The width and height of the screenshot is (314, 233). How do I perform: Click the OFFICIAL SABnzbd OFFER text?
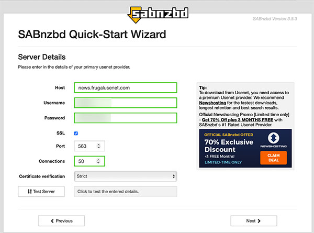(x=229, y=135)
